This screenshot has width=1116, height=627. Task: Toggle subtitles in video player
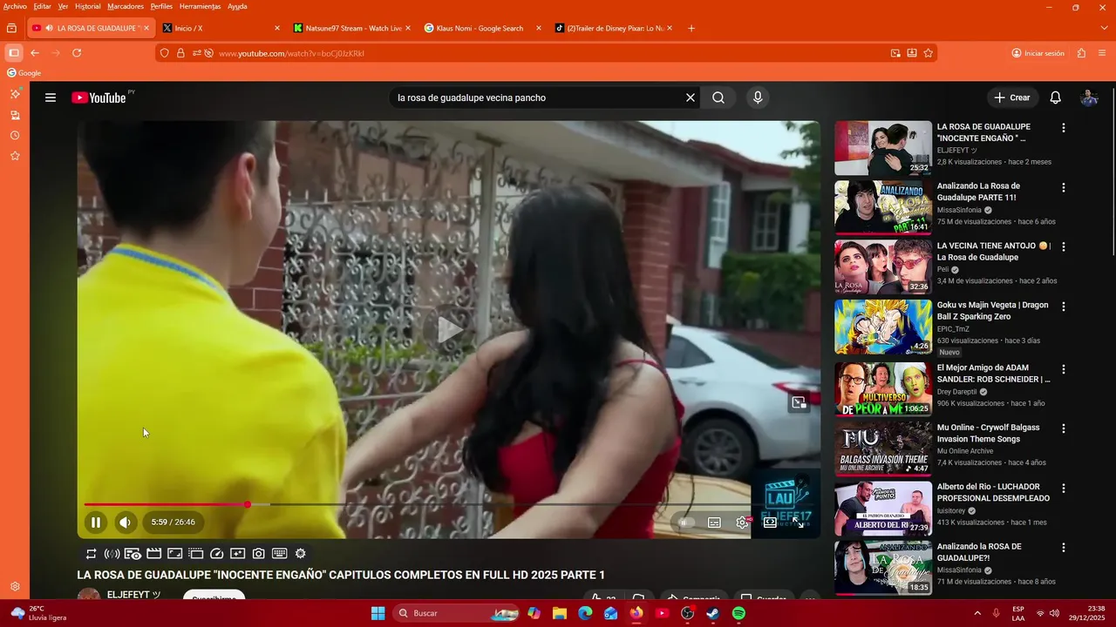tap(714, 522)
